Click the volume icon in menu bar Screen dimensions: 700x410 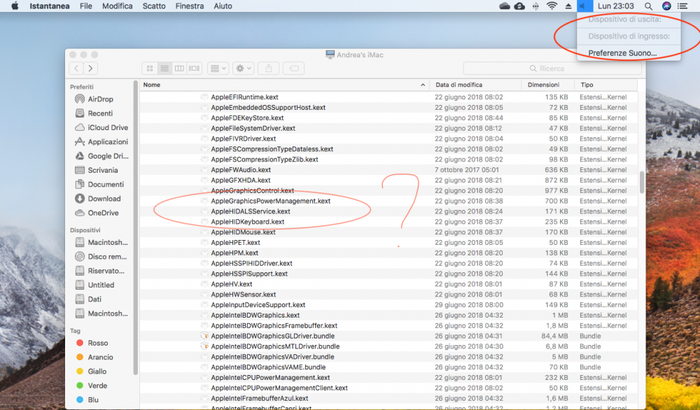[x=584, y=6]
